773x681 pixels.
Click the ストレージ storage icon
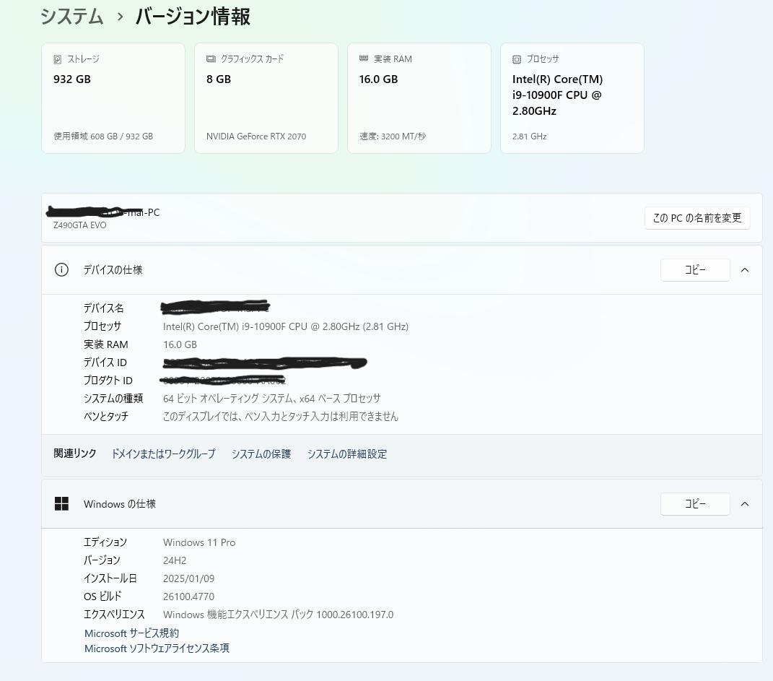[x=59, y=58]
